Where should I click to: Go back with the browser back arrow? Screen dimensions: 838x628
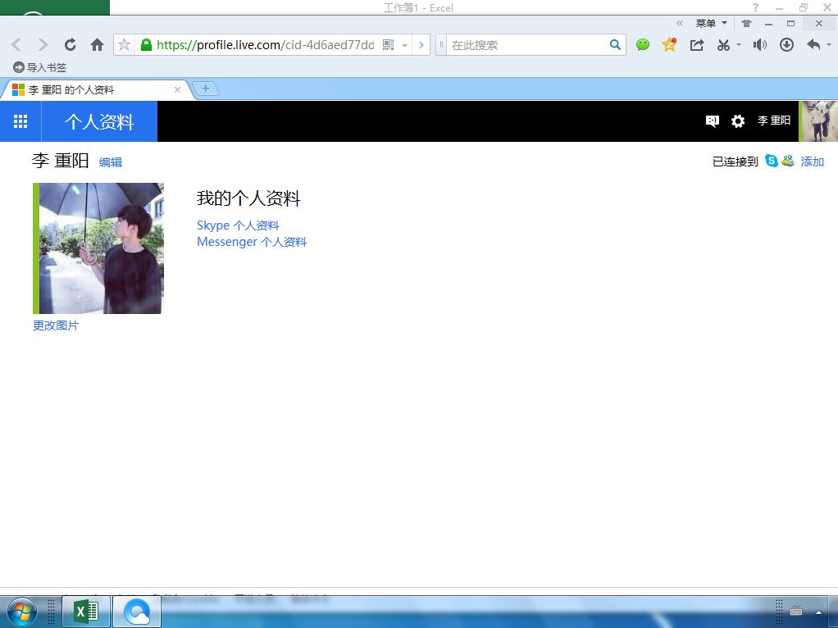[x=16, y=45]
